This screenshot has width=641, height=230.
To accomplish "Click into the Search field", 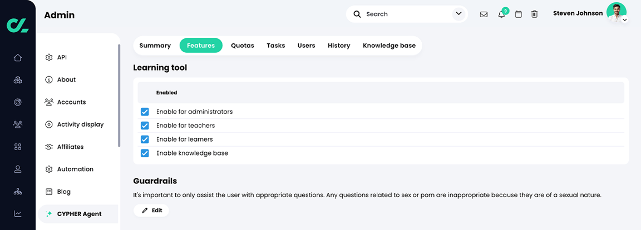I will (x=406, y=14).
